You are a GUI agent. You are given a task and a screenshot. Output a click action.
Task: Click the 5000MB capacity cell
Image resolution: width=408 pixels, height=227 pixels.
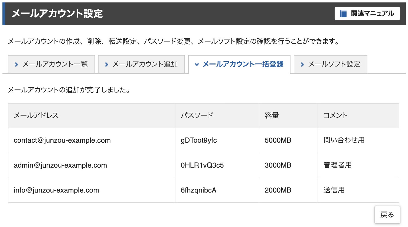click(278, 140)
